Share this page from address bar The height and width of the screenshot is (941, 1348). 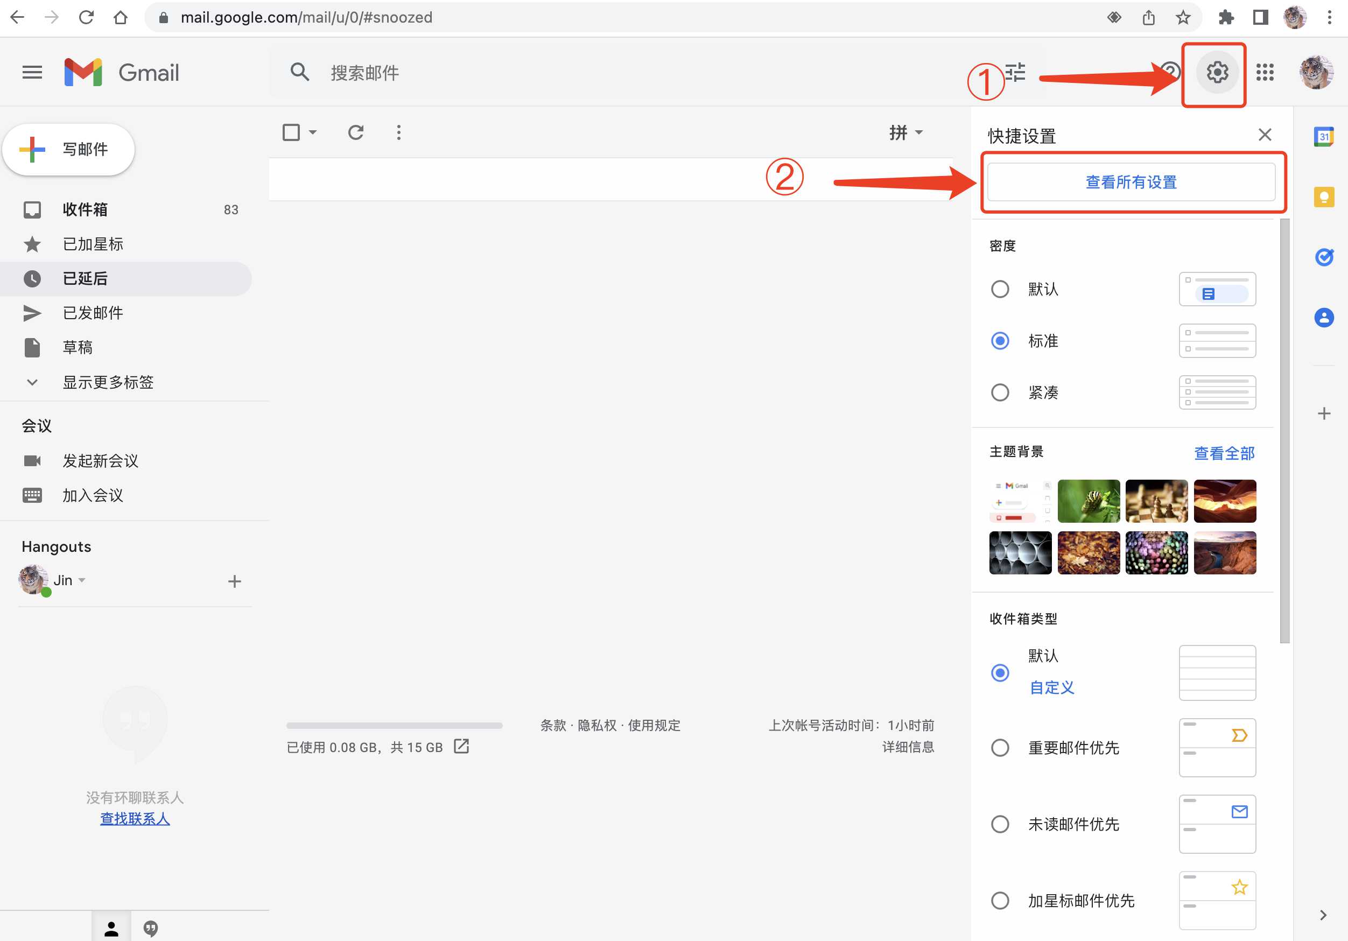[x=1148, y=18]
